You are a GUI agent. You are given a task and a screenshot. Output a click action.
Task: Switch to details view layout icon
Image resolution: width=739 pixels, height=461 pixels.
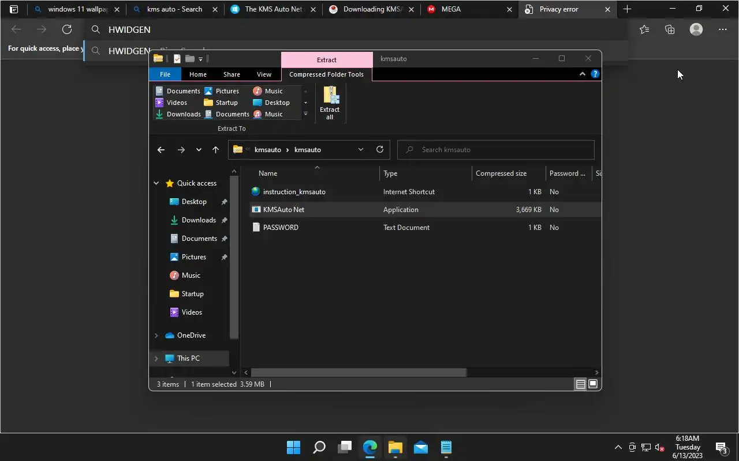(581, 384)
